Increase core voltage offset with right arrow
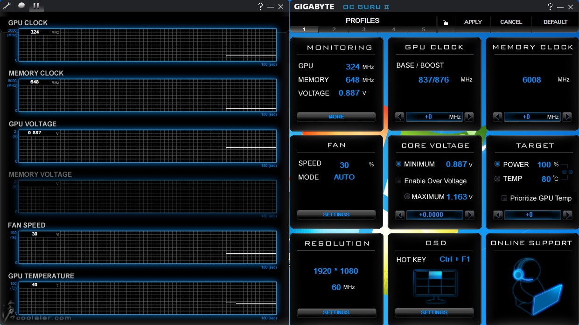 click(x=469, y=215)
